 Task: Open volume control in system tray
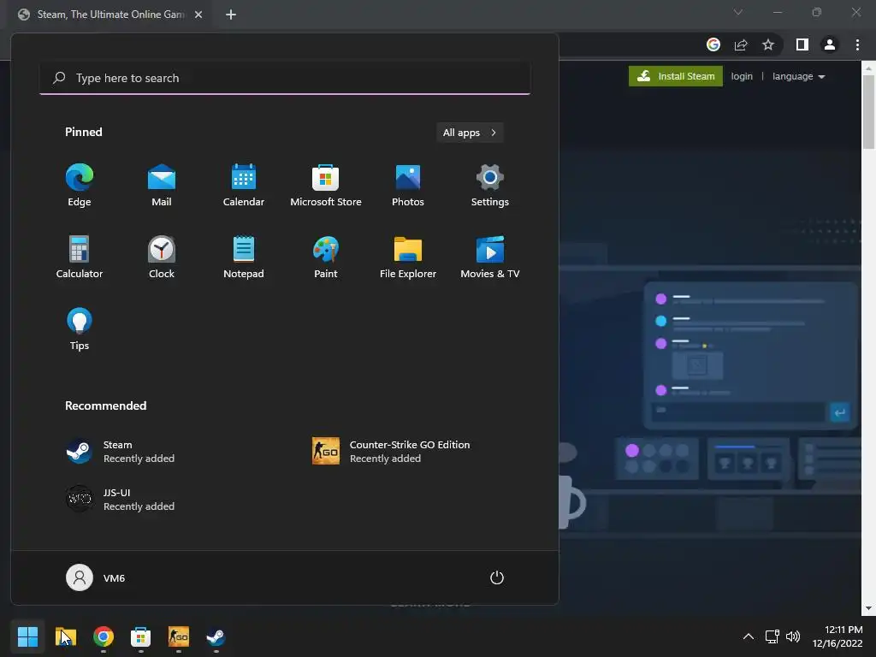coord(793,636)
